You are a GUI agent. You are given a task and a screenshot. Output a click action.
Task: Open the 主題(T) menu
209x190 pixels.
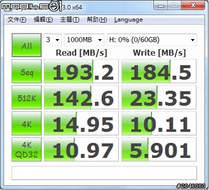pyautogui.click(x=70, y=20)
